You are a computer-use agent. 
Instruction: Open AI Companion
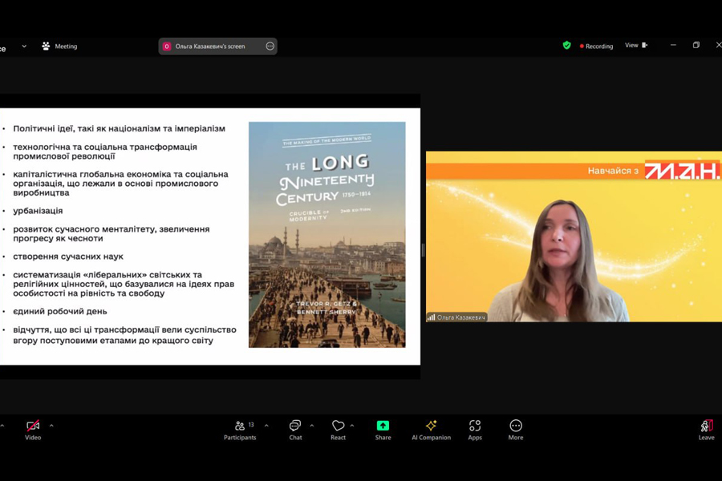tap(431, 426)
